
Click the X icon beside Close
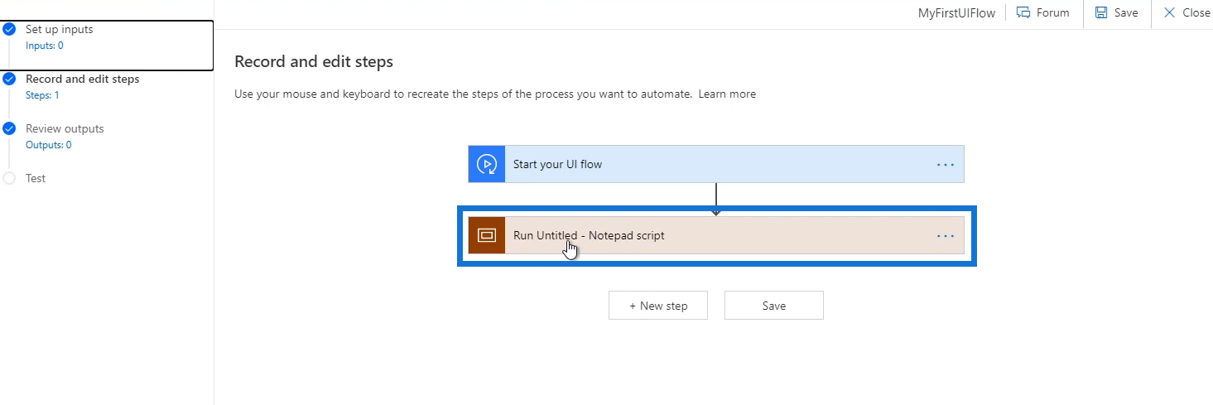[1169, 12]
